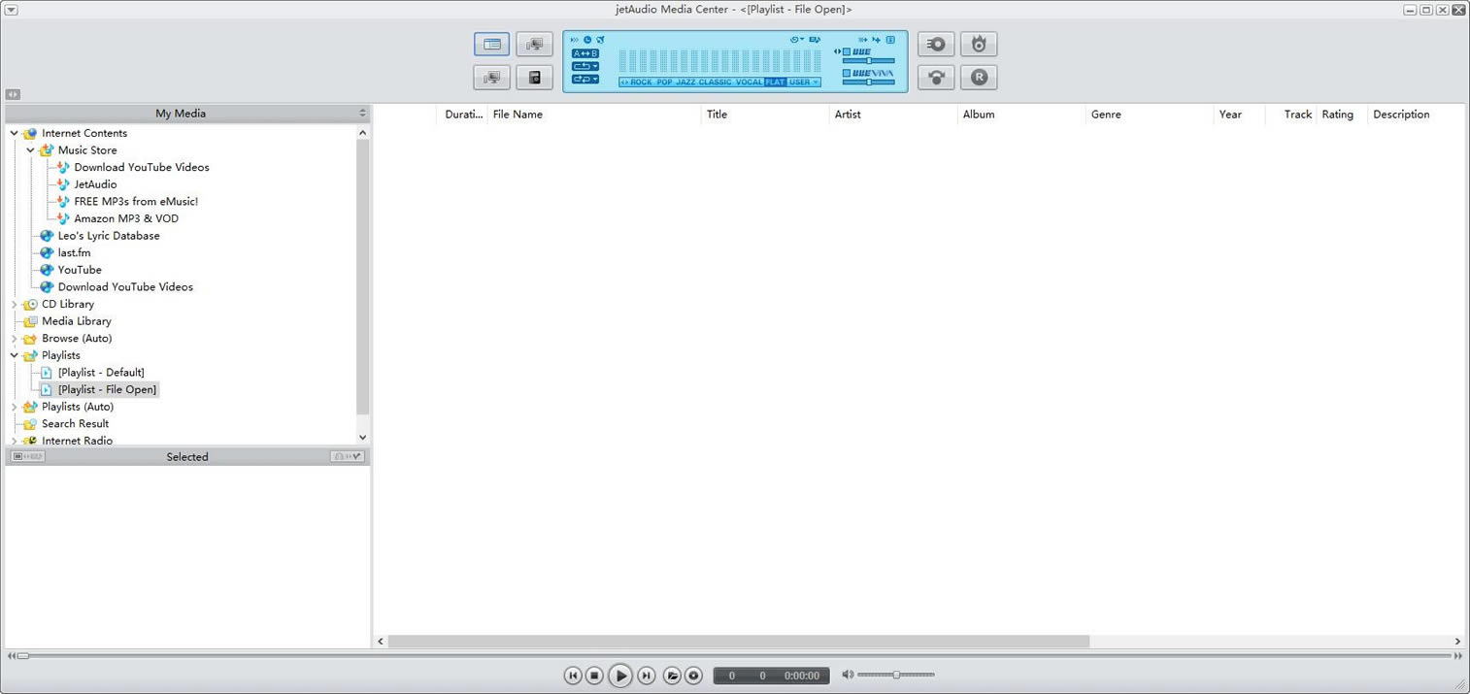Select the ROCK equalizer preset
This screenshot has height=694, width=1470.
coord(640,82)
